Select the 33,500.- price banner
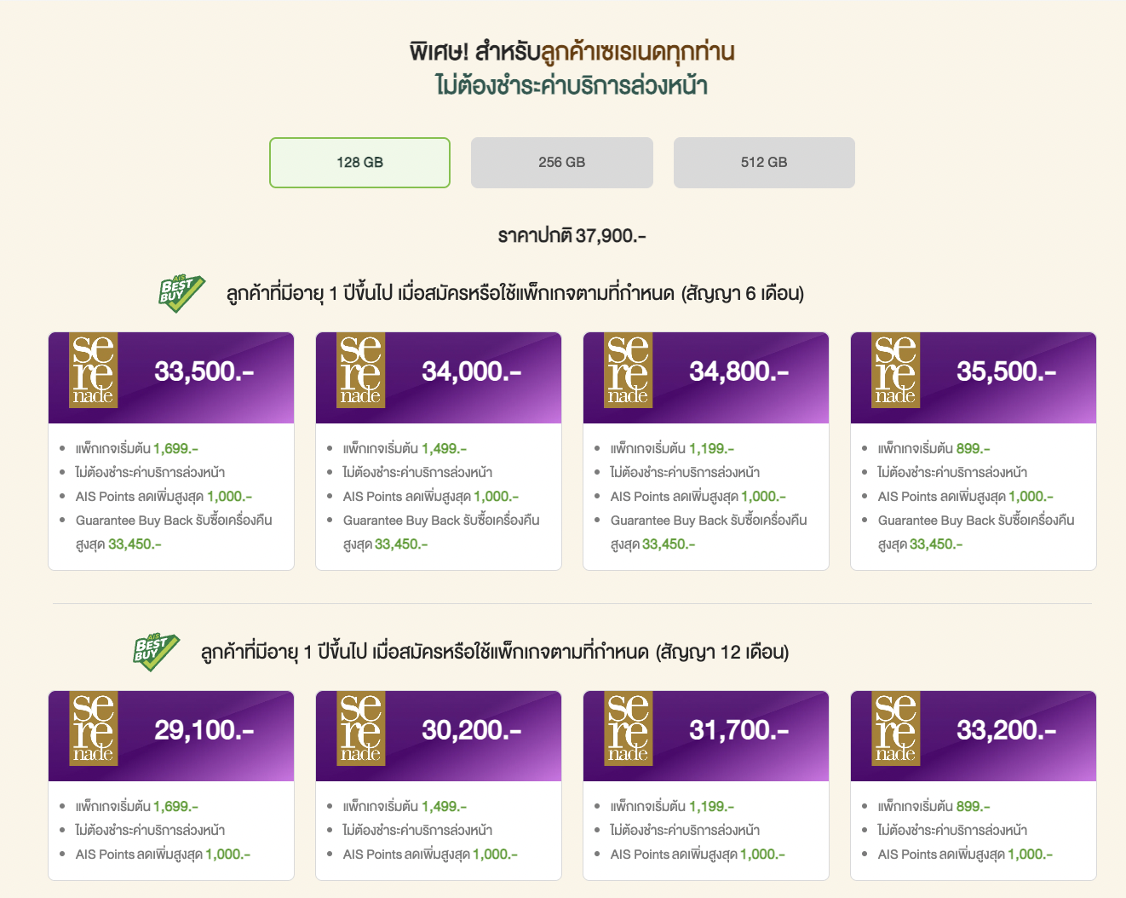 pyautogui.click(x=204, y=371)
